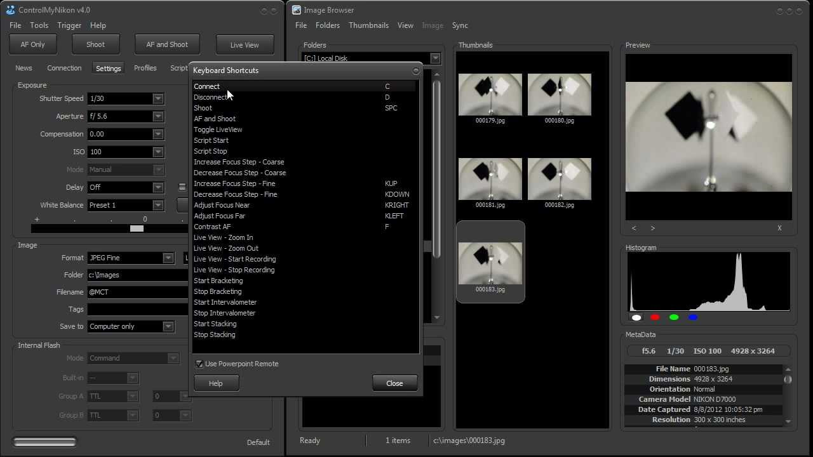
Task: Click ControlMyNikon app icon in title bar
Action: 10,10
